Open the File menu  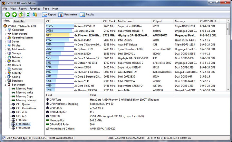pos(5,9)
